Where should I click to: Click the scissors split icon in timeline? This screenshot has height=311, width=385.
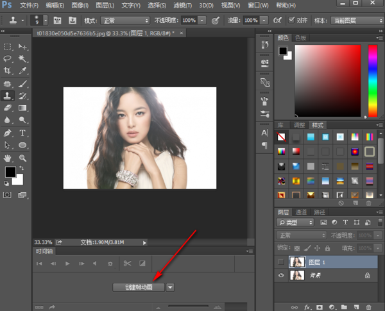[127, 264]
